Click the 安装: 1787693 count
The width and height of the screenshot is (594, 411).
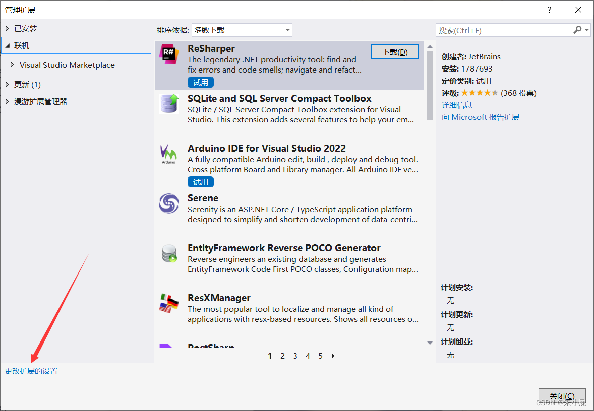[x=467, y=69]
